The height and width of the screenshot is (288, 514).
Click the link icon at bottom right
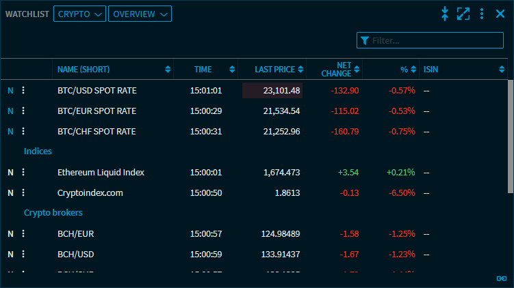(501, 278)
